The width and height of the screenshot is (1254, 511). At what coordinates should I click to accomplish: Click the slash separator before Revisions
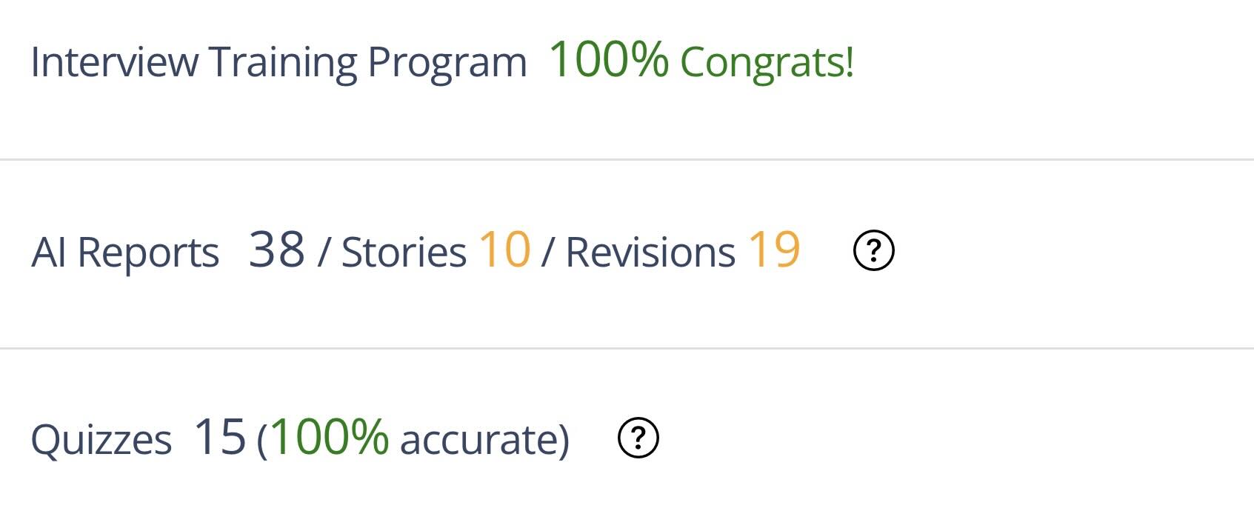[547, 253]
